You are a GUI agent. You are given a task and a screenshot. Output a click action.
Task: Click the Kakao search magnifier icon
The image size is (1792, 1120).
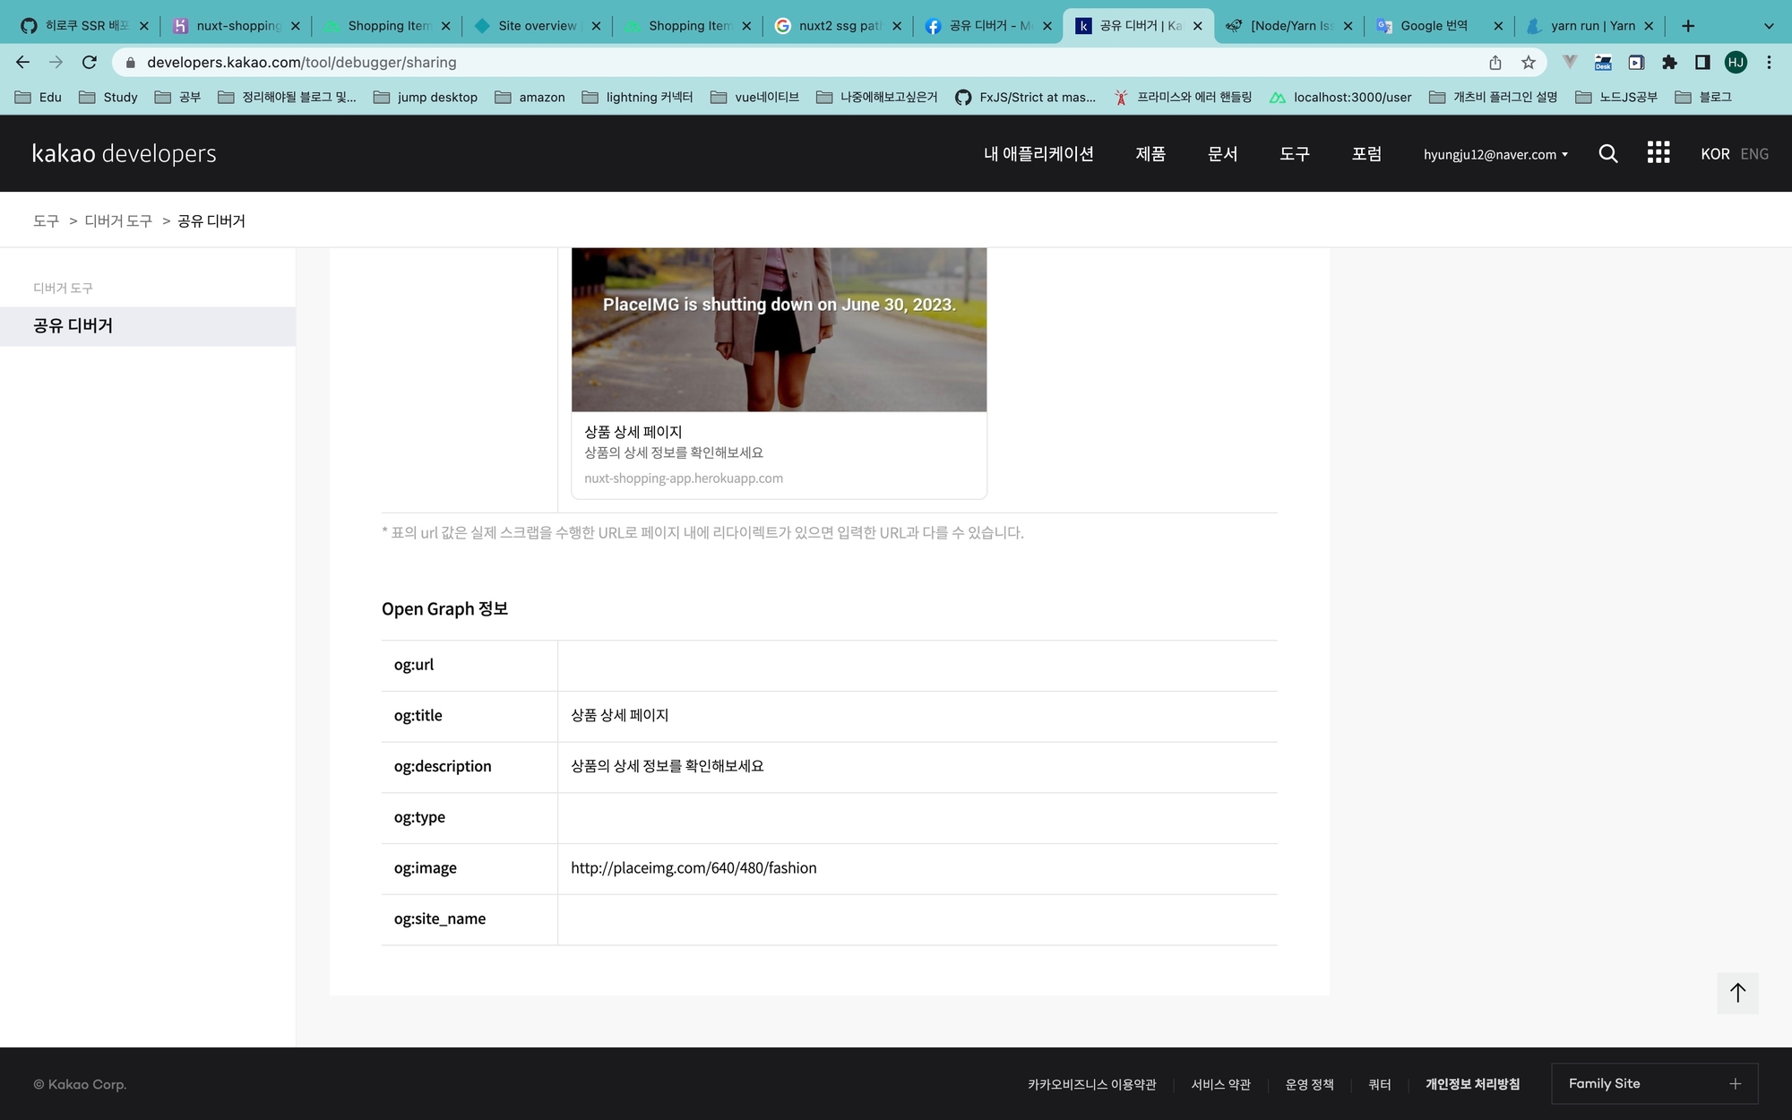tap(1608, 153)
